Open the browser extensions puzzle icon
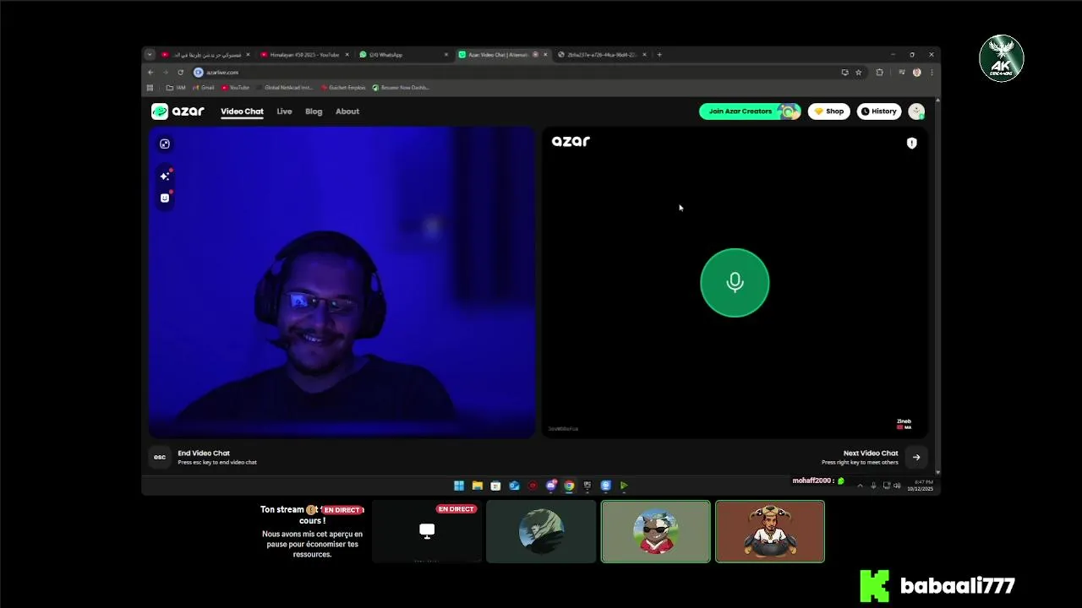This screenshot has width=1082, height=608. pyautogui.click(x=879, y=73)
